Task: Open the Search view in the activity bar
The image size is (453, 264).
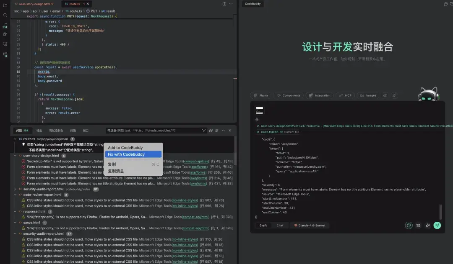Action: tap(5, 15)
